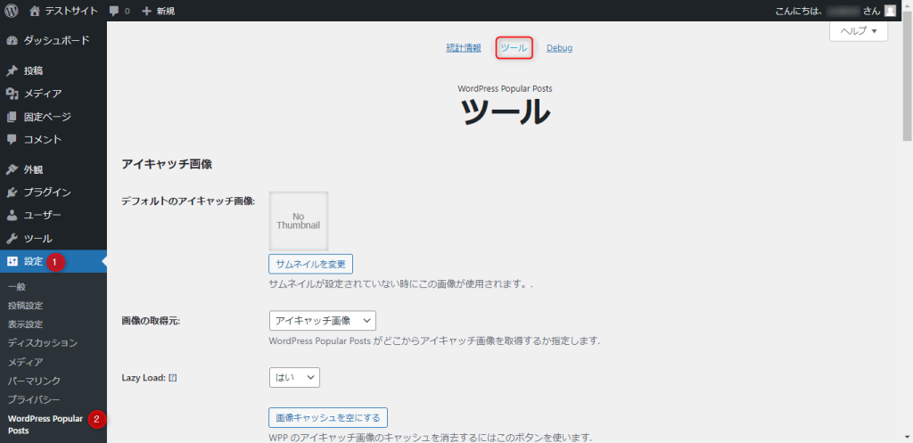The height and width of the screenshot is (443, 913).
Task: Open テストサイト home icon link
Action: pyautogui.click(x=35, y=11)
